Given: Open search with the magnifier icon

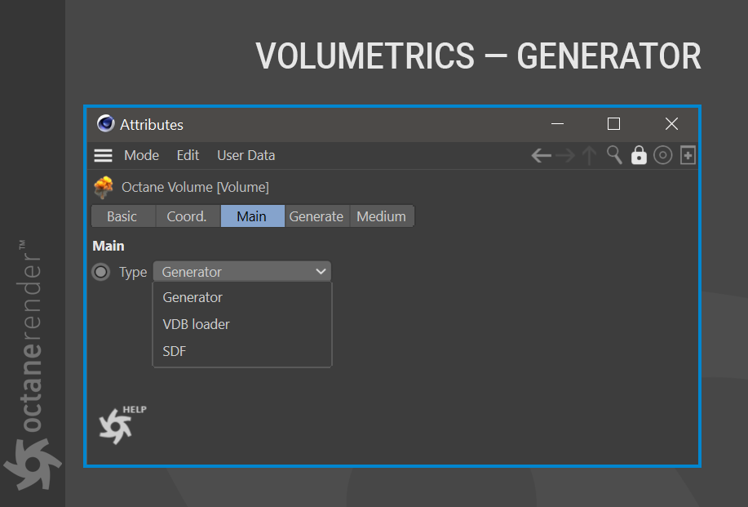Looking at the screenshot, I should coord(614,155).
